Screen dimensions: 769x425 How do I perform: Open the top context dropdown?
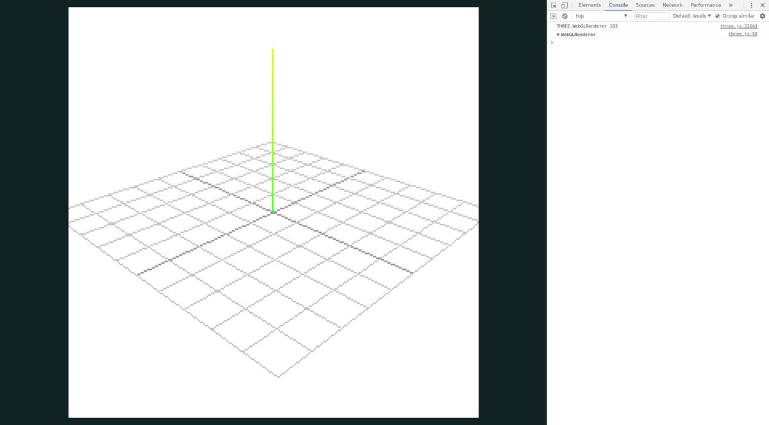tap(601, 16)
